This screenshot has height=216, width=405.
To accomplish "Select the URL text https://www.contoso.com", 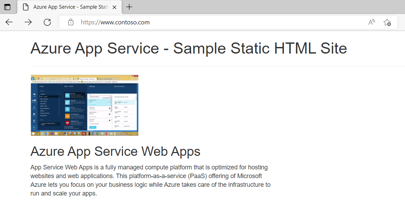I will [115, 22].
